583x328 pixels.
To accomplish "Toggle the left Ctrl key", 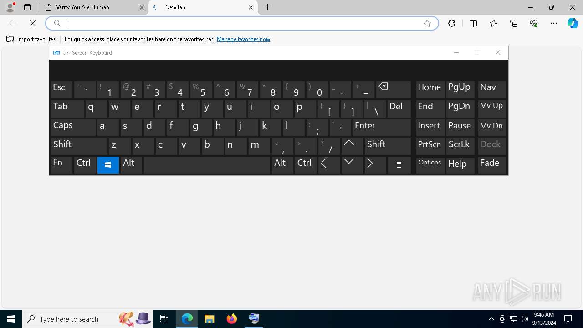I will 85,165.
